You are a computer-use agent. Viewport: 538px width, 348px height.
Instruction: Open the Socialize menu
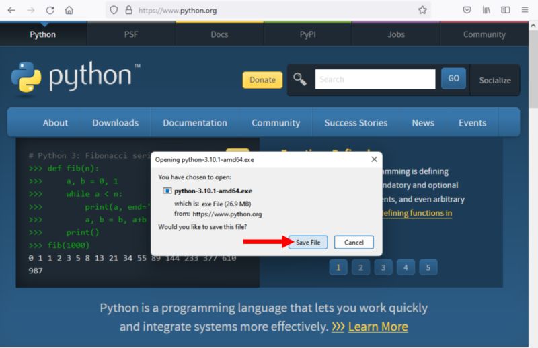point(495,80)
